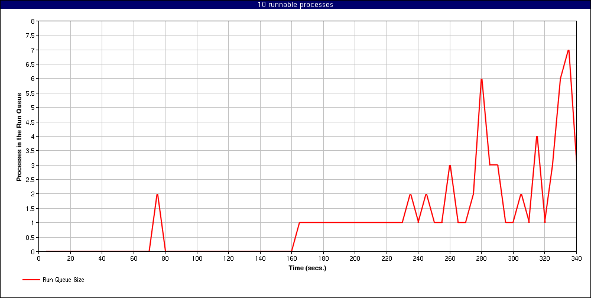Click the peak of 2 at 245 seconds
The image size is (591, 298).
tap(426, 194)
